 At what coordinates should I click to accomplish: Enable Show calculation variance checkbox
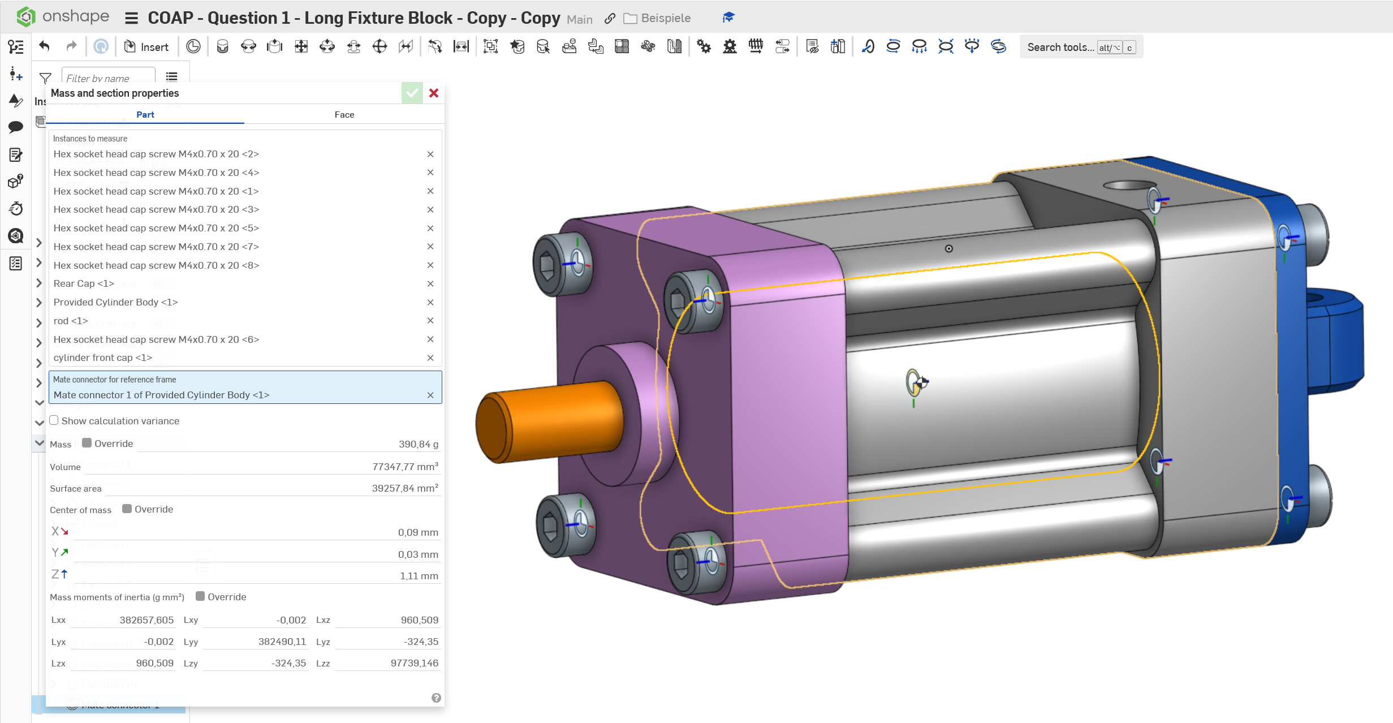click(x=54, y=420)
